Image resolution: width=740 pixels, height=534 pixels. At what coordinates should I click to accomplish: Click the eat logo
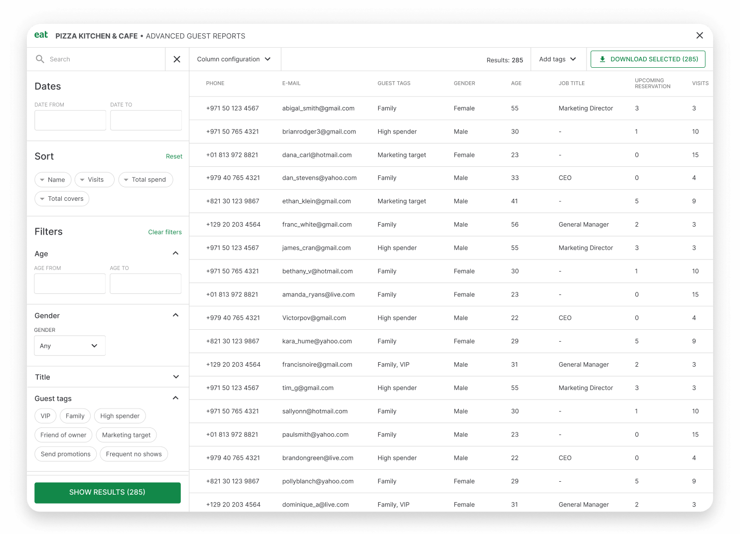tap(41, 35)
